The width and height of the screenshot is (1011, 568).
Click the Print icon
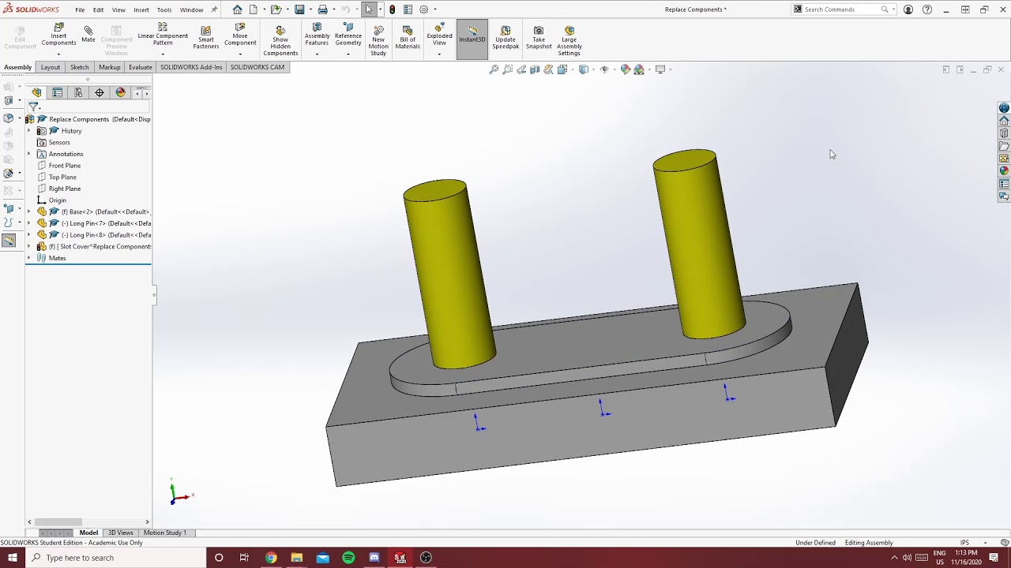point(322,9)
